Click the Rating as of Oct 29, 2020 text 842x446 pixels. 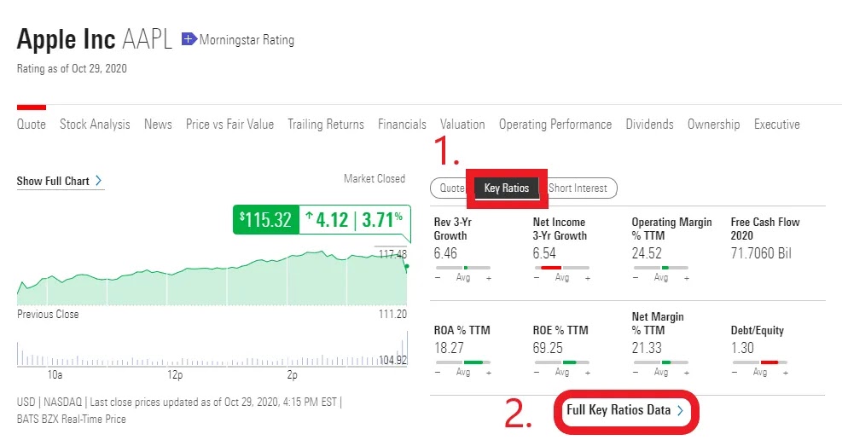(x=72, y=69)
